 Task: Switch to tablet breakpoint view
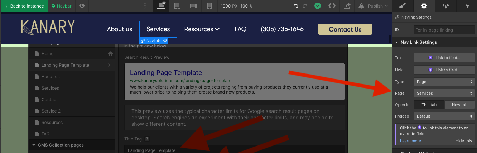(177, 6)
